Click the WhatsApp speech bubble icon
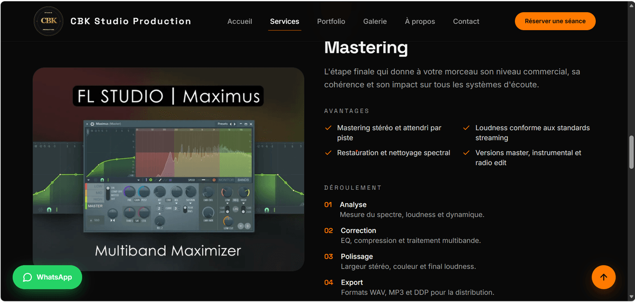Viewport: 635px width, 302px height. [x=28, y=277]
